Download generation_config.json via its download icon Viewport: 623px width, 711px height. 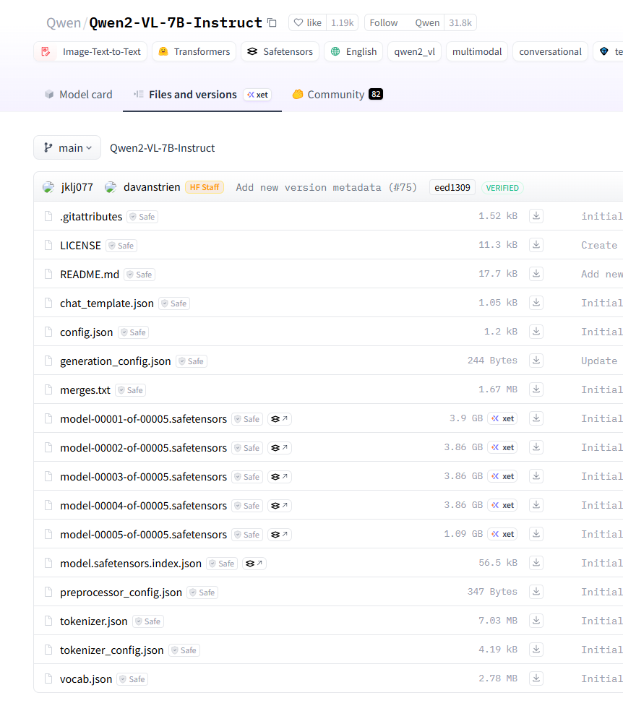pos(536,361)
